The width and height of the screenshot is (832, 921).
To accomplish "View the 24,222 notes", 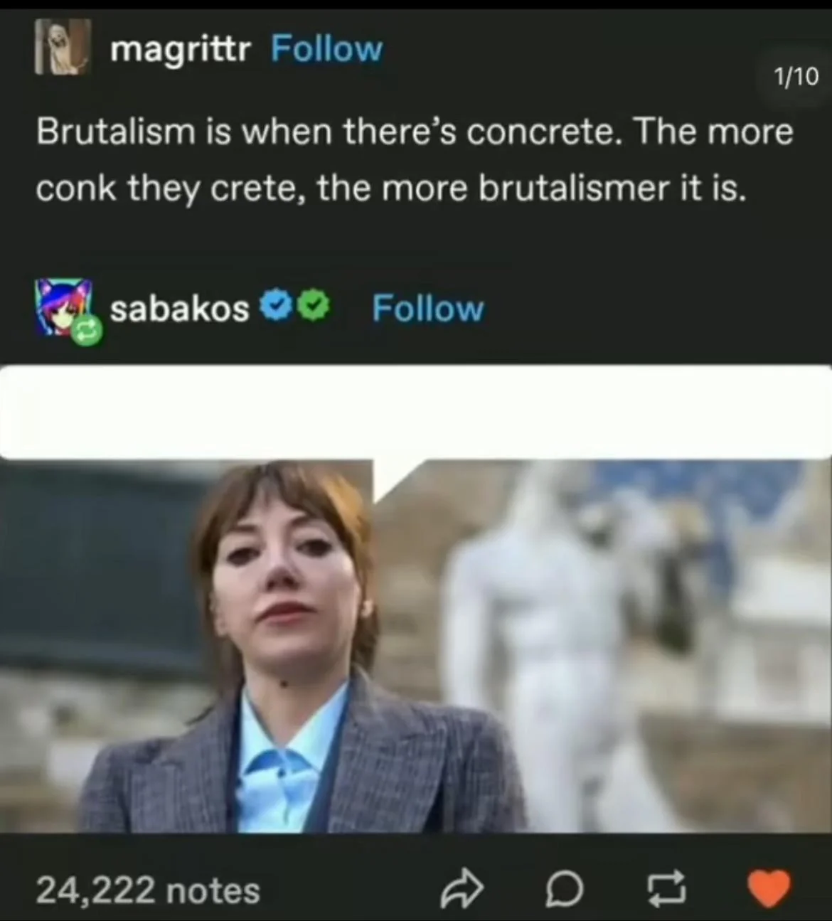I will click(148, 890).
